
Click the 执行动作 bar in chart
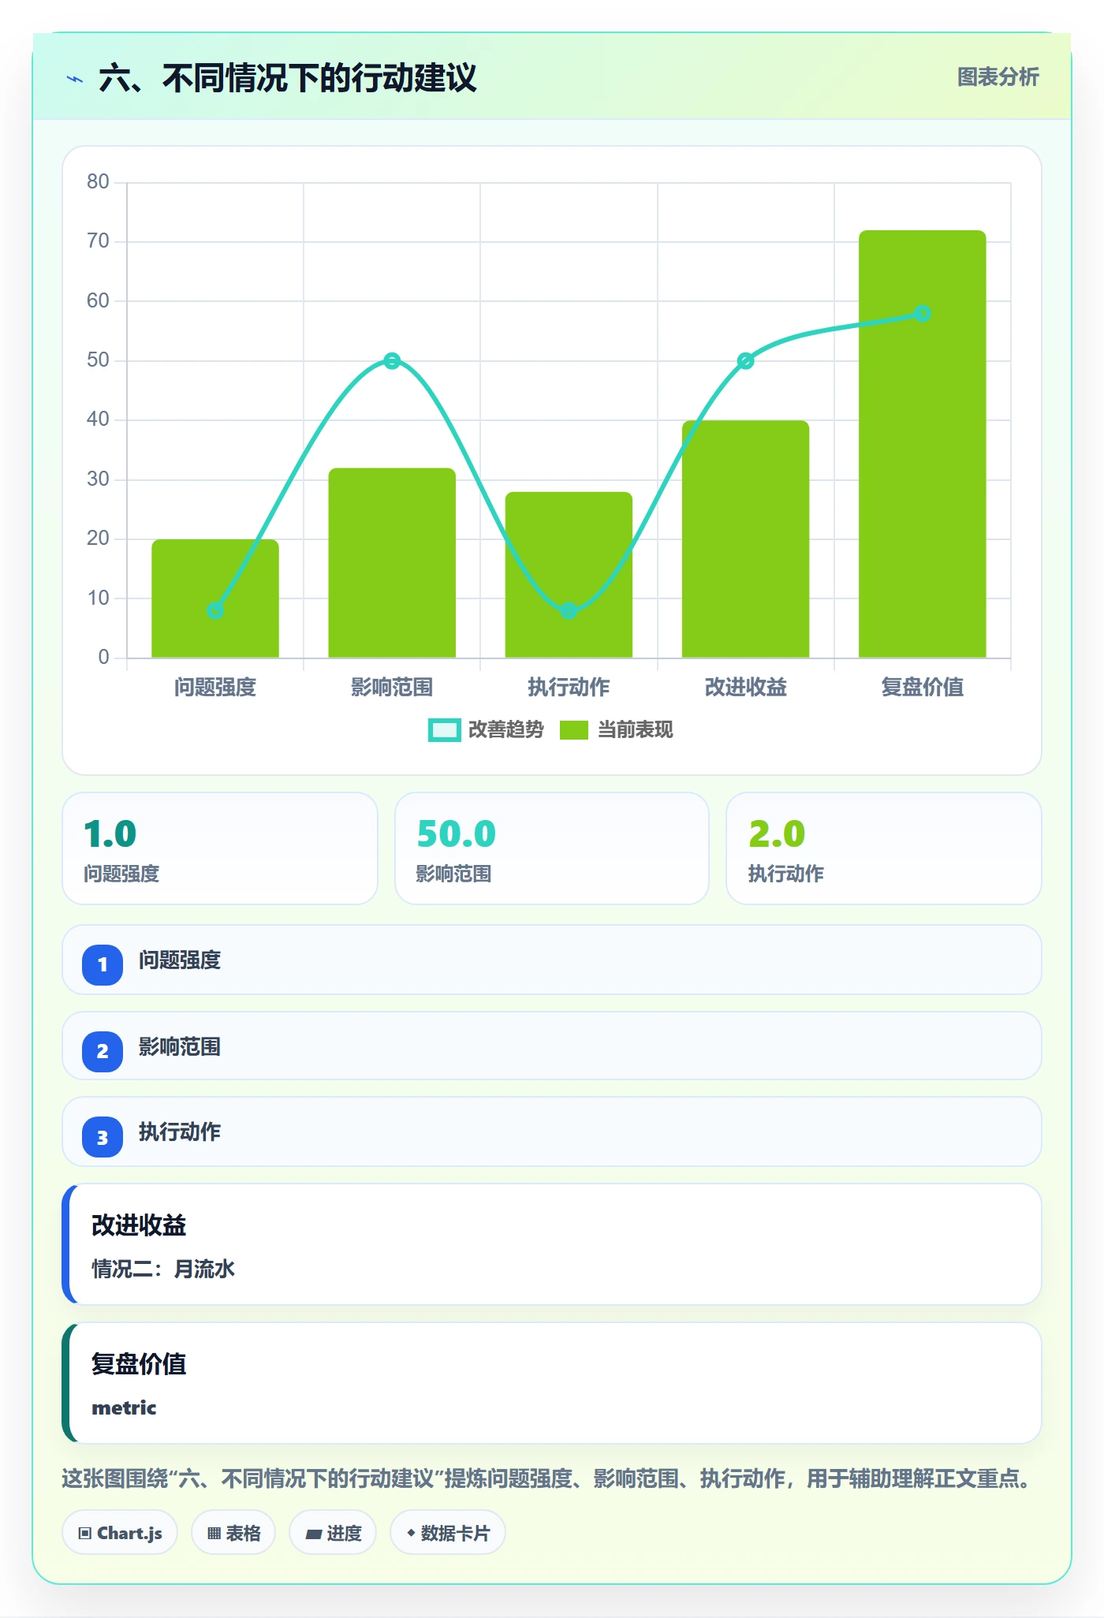click(x=569, y=575)
